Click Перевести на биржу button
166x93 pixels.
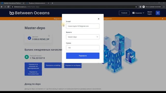[73, 65]
